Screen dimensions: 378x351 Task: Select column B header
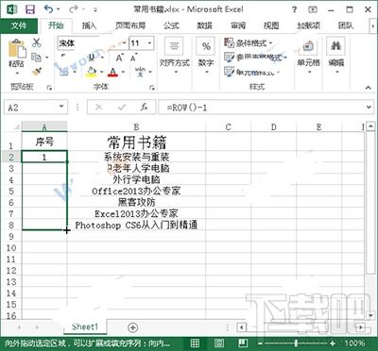coord(136,127)
